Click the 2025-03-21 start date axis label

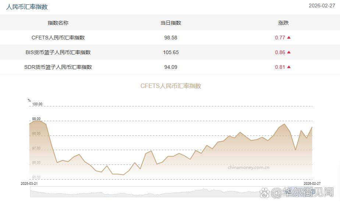(x=29, y=183)
